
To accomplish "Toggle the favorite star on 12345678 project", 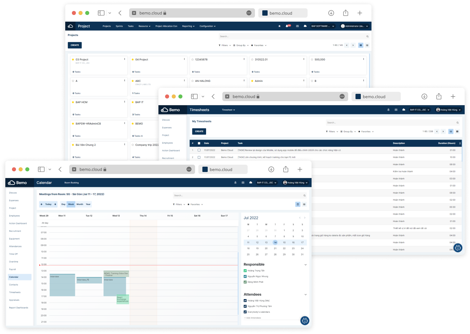I will (192, 60).
